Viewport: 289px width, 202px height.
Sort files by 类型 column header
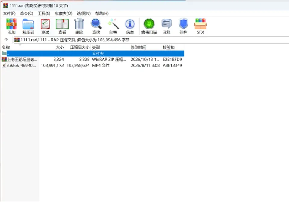click(110, 47)
